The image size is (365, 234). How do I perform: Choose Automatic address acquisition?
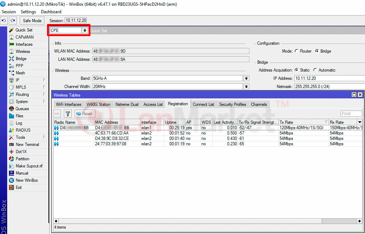315,70
